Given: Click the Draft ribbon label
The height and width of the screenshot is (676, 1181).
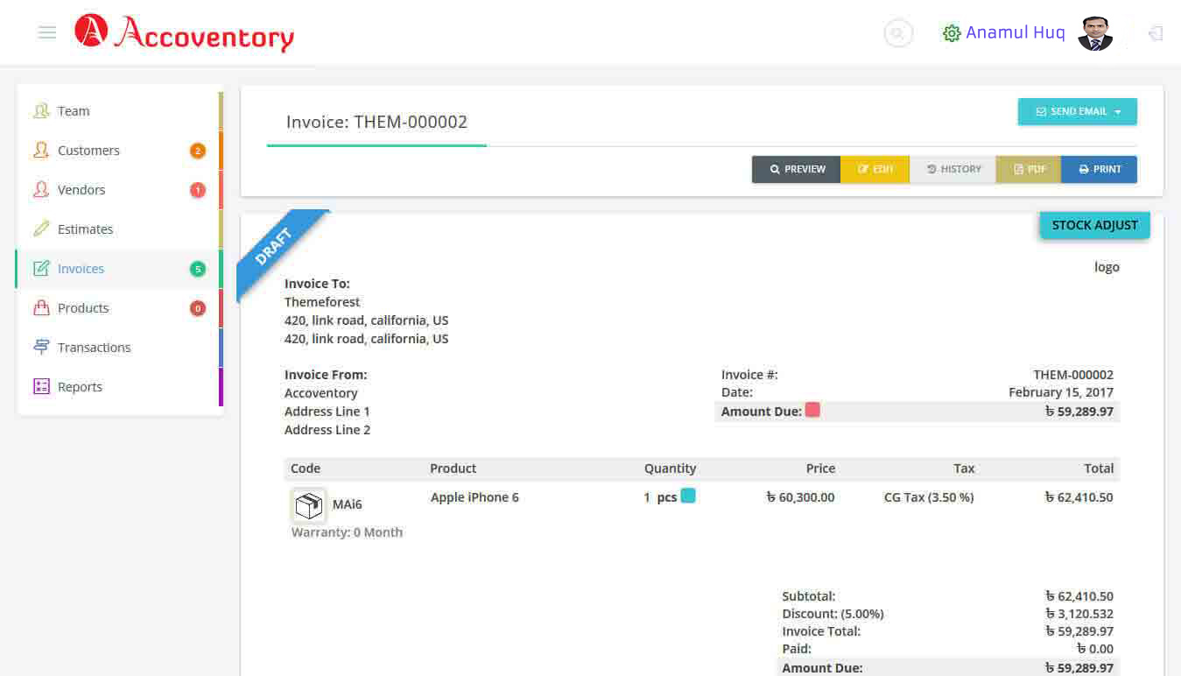Looking at the screenshot, I should tap(274, 246).
